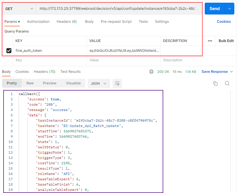Toggle the wrap lines icon

(117, 83)
